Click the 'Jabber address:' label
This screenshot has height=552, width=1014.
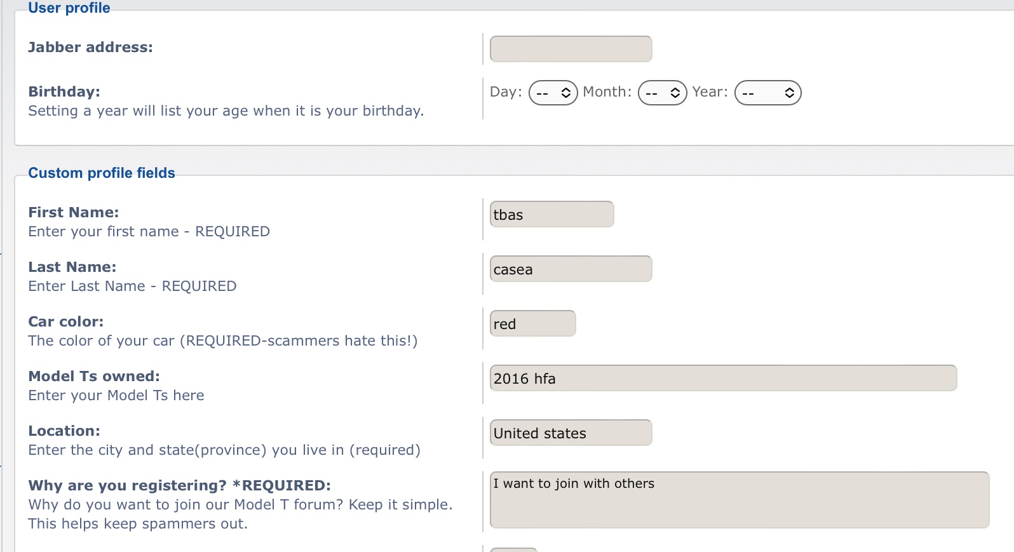90,48
